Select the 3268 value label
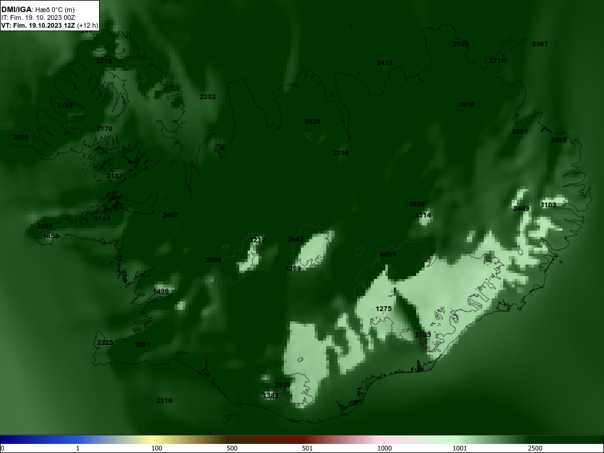Image resolution: width=604 pixels, height=453 pixels. pos(45,226)
